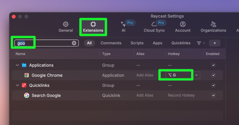Select the Google Chrome row
Screen dimensions: 239x125
(117, 75)
